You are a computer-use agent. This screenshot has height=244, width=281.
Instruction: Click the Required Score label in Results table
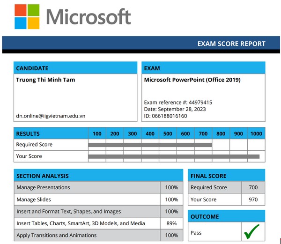[x=34, y=144]
